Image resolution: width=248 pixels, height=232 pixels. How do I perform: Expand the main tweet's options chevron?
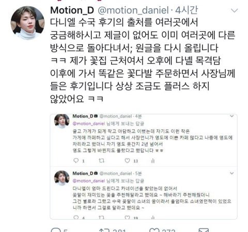pyautogui.click(x=234, y=10)
